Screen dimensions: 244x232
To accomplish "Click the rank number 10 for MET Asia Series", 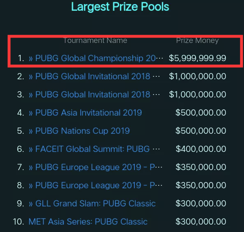I will tap(19, 222).
